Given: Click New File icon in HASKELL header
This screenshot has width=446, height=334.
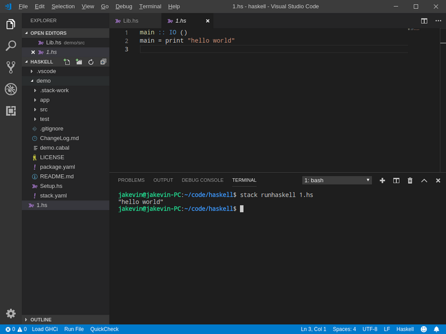Looking at the screenshot, I should (66, 62).
